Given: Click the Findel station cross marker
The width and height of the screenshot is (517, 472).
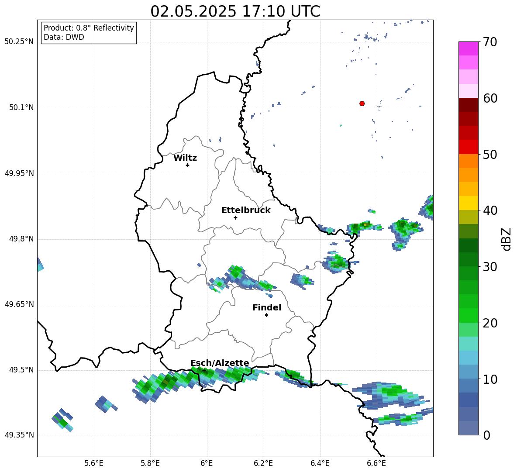Looking at the screenshot, I should point(266,315).
